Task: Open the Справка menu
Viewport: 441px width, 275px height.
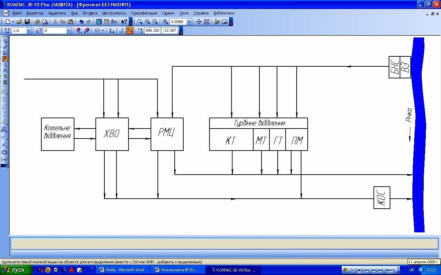Action: (x=201, y=13)
